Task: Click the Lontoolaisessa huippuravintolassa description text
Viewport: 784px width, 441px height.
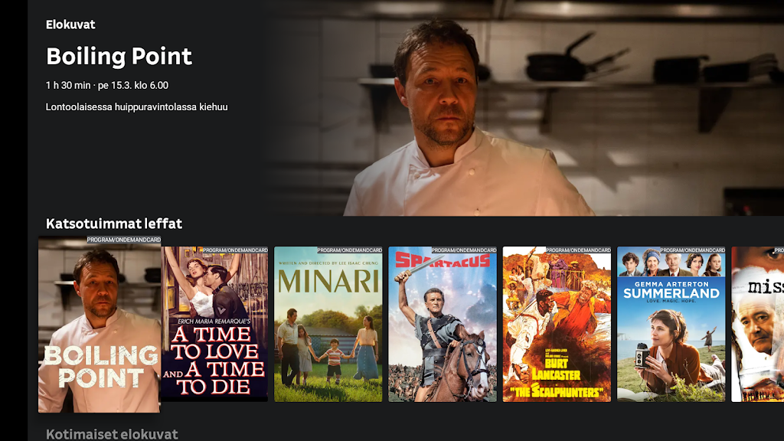Action: 136,107
